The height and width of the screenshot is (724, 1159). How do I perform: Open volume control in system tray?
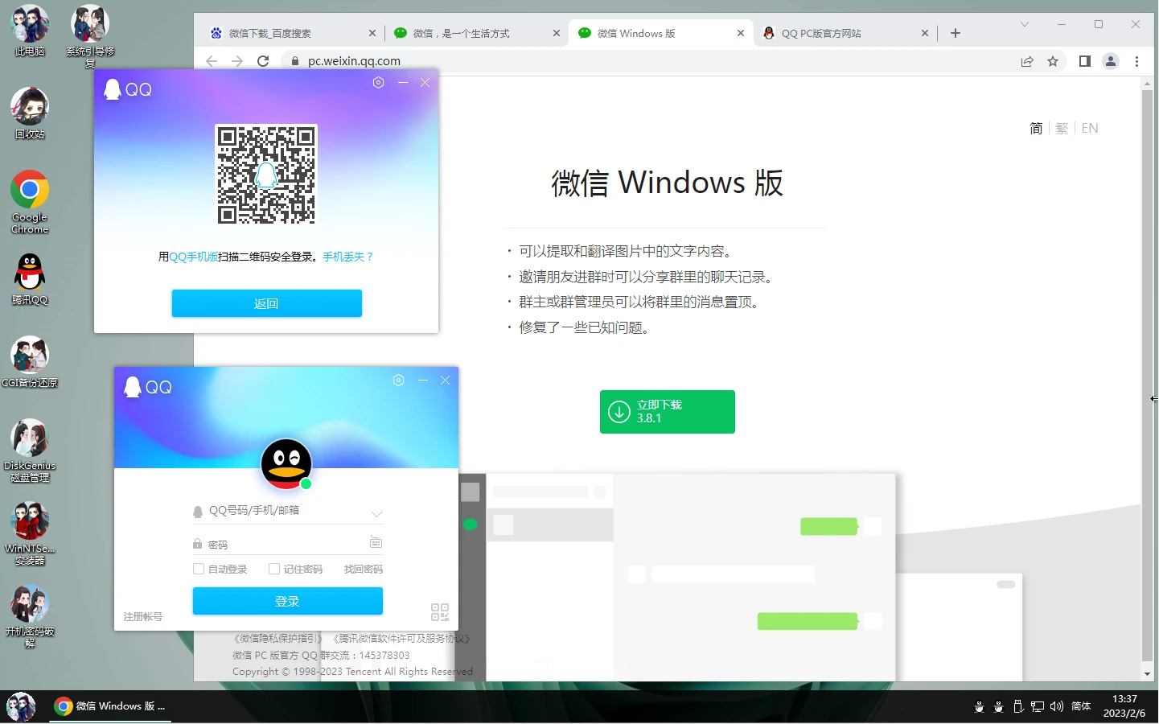[1057, 706]
